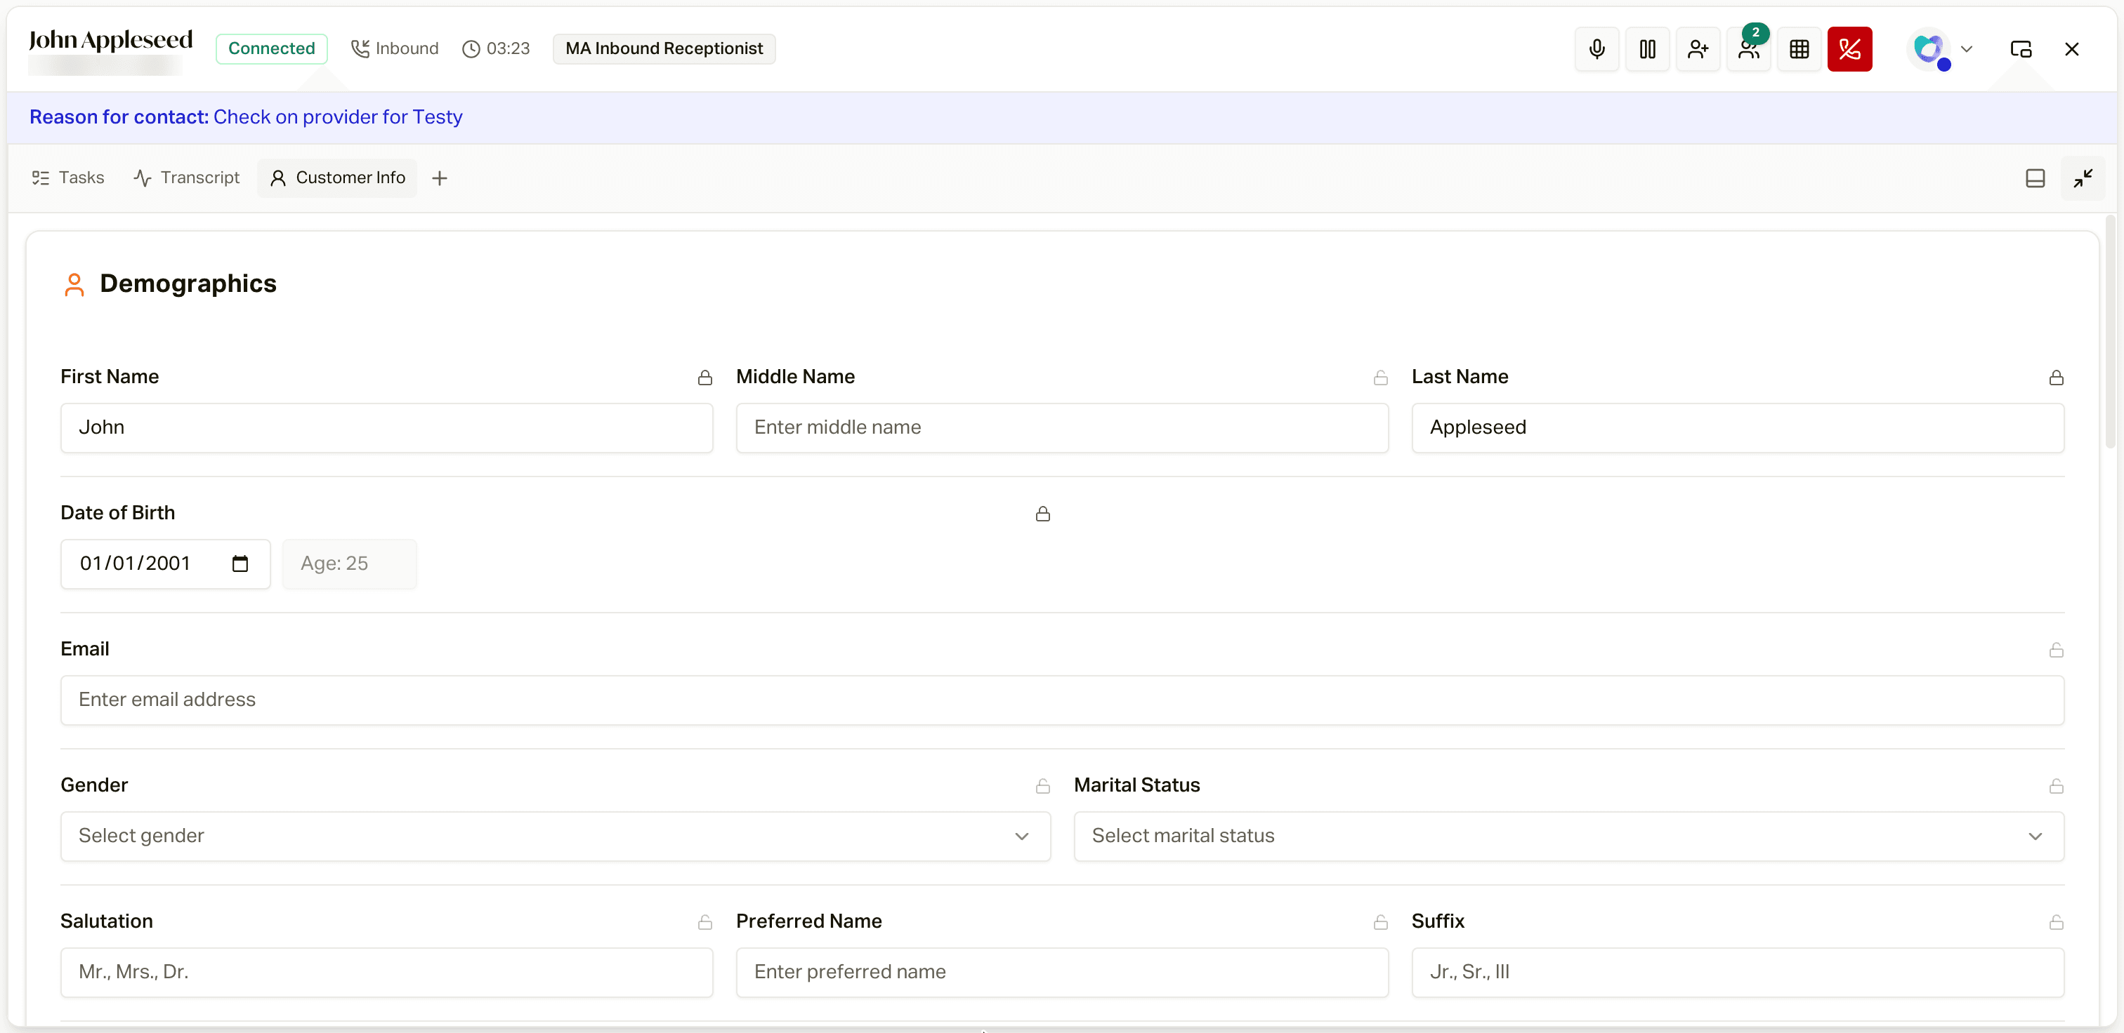The height and width of the screenshot is (1033, 2124).
Task: Click the call timer showing 03:23
Action: pos(496,48)
